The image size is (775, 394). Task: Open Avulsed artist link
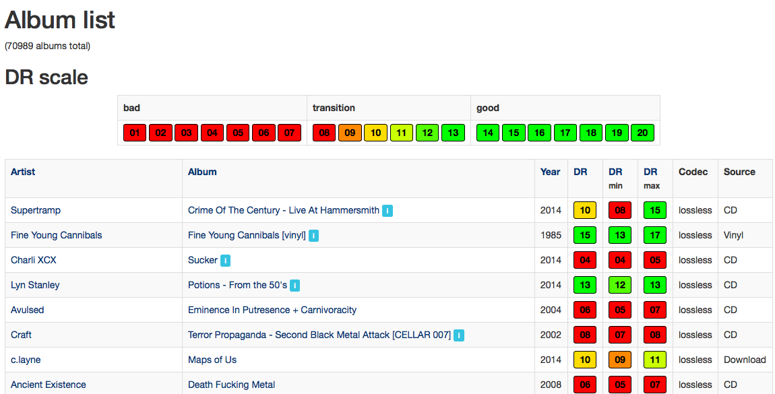pyautogui.click(x=27, y=310)
